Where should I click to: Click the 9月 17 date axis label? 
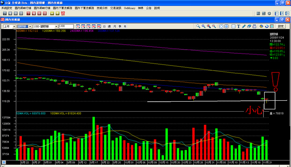point(94,162)
